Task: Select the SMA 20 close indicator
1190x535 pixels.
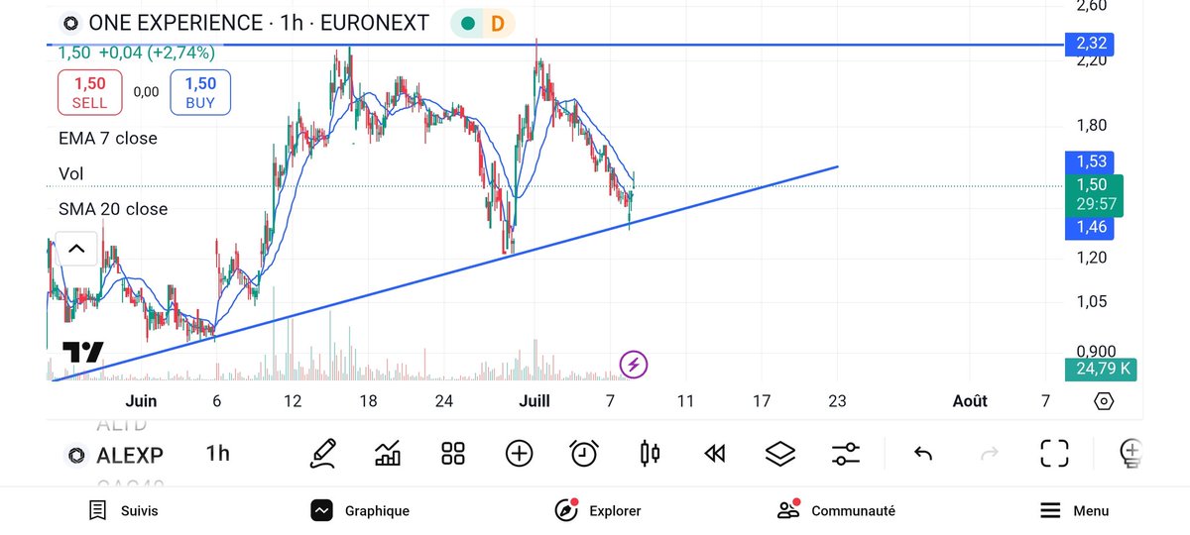Action: click(x=113, y=209)
